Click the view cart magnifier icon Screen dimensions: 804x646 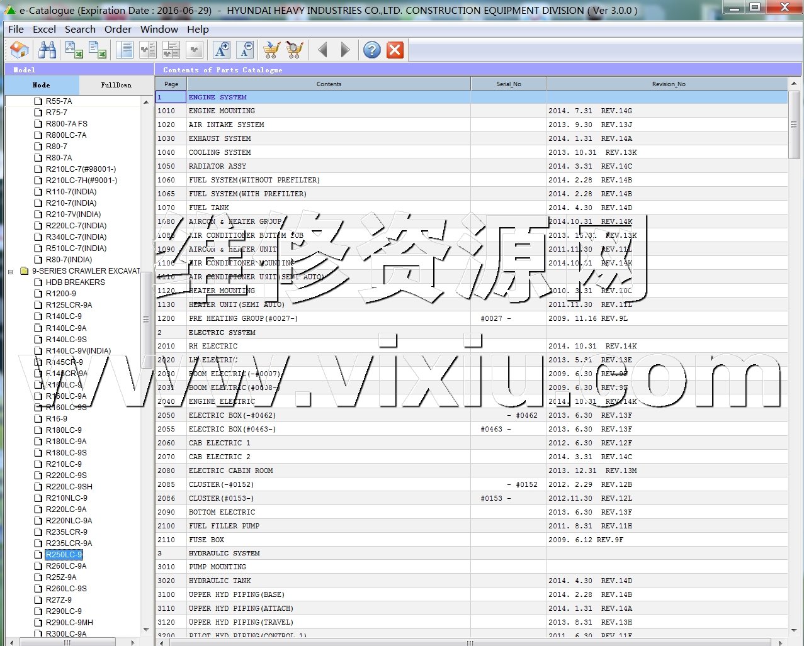click(294, 50)
